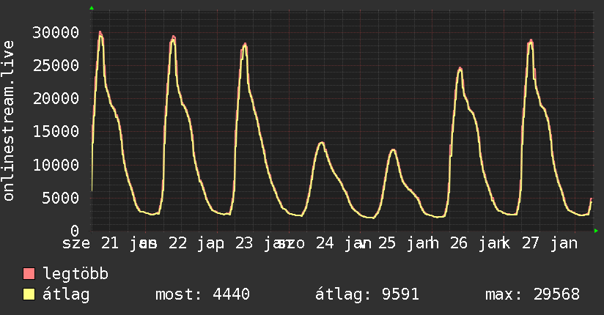The image size is (604, 315).
Task: Click the 26 date label on x-axis
Action: pos(459,243)
